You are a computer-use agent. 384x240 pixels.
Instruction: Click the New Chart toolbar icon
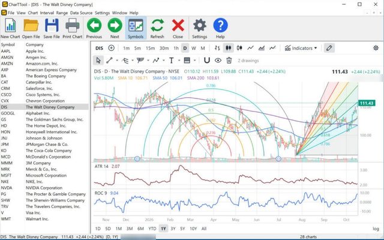(x=10, y=28)
